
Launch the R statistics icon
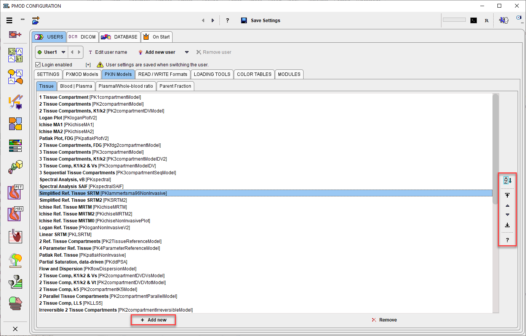point(486,21)
